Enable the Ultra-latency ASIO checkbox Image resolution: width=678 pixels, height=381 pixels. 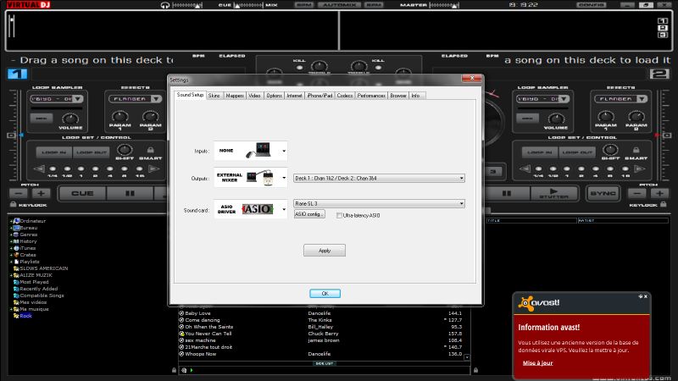340,215
